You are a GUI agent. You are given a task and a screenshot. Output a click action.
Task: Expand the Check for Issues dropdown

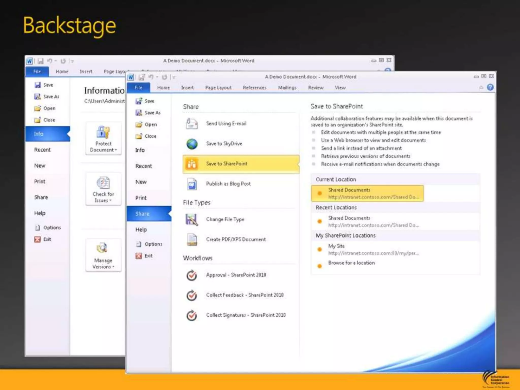point(103,189)
